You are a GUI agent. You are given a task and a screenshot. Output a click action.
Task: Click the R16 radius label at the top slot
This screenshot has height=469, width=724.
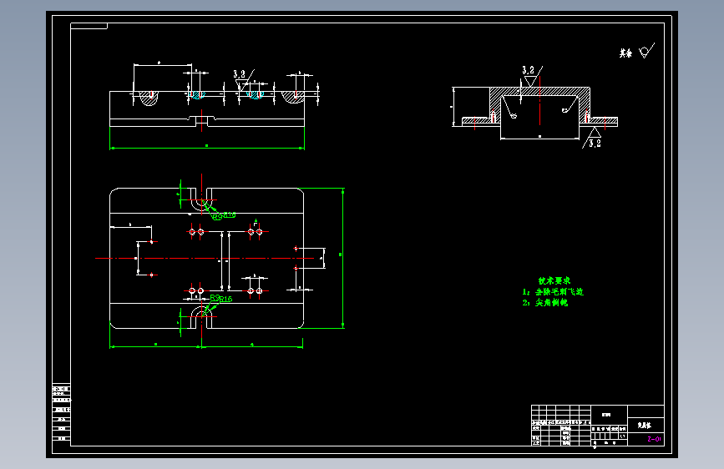[x=230, y=214]
